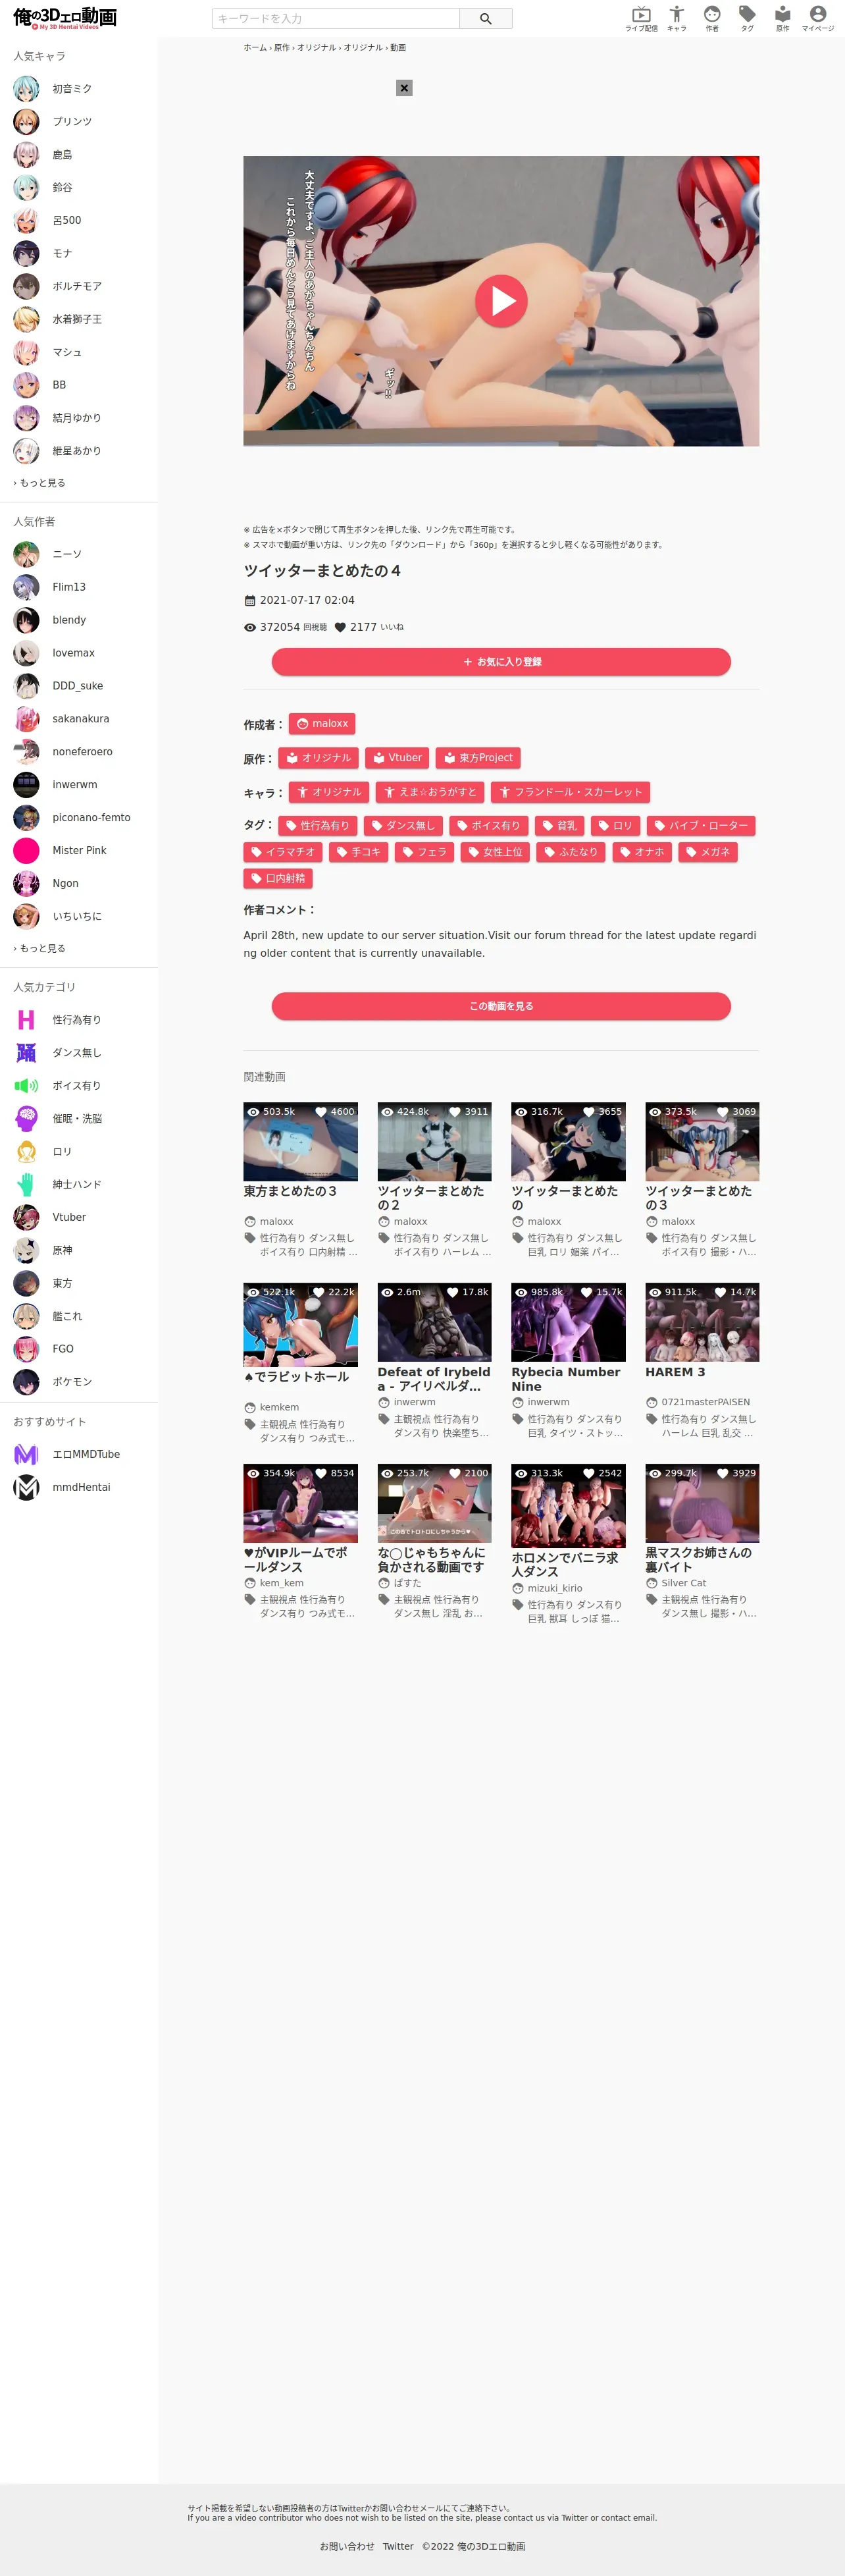Open the 東方Project source tag

pyautogui.click(x=478, y=758)
